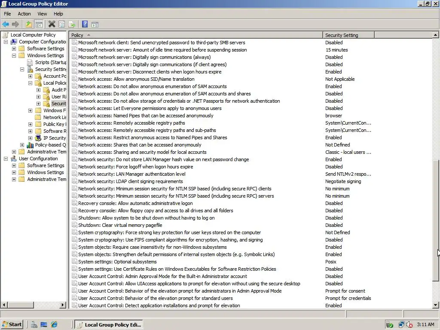The height and width of the screenshot is (330, 440).
Task: Click the security shield tray icon
Action: tap(389, 325)
